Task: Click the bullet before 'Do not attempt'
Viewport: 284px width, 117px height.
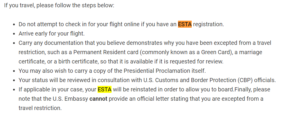Action: pos(14,25)
